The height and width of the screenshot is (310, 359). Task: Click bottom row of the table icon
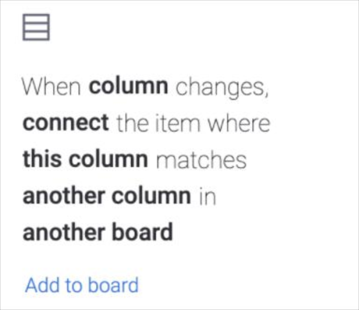(x=36, y=35)
